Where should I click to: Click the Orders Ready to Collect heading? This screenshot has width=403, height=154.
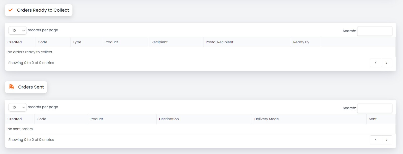[43, 10]
